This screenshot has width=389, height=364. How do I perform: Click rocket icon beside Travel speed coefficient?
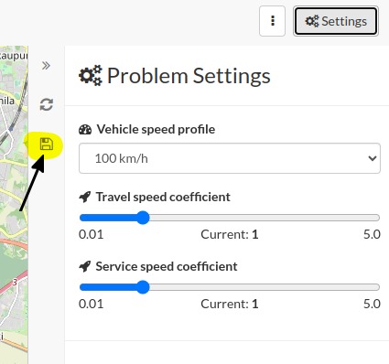(85, 197)
